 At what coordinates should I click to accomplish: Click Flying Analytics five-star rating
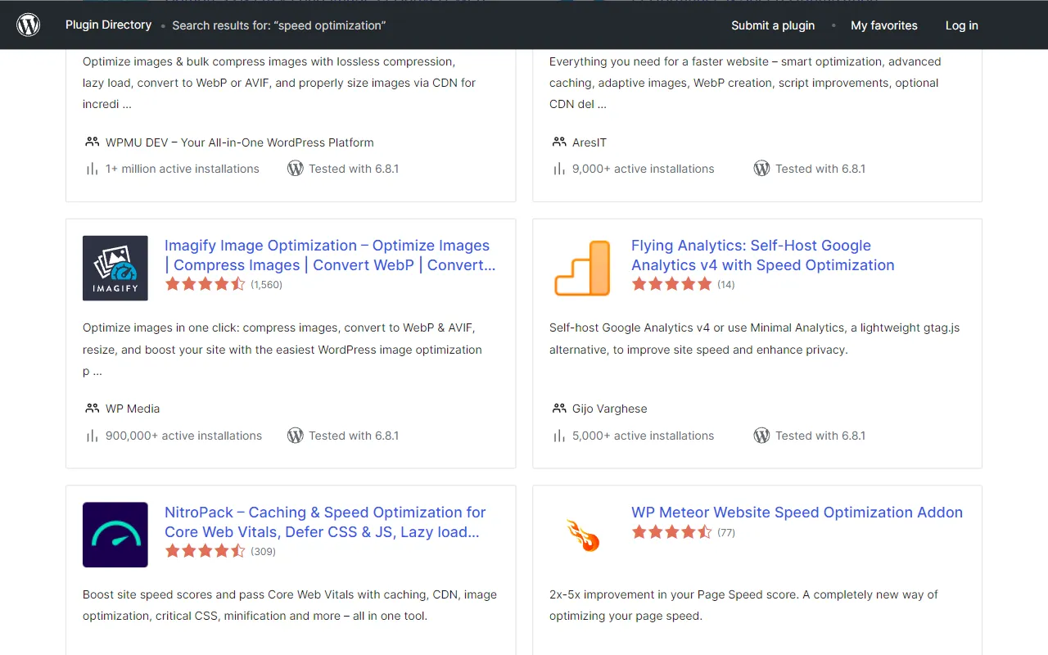tap(672, 284)
